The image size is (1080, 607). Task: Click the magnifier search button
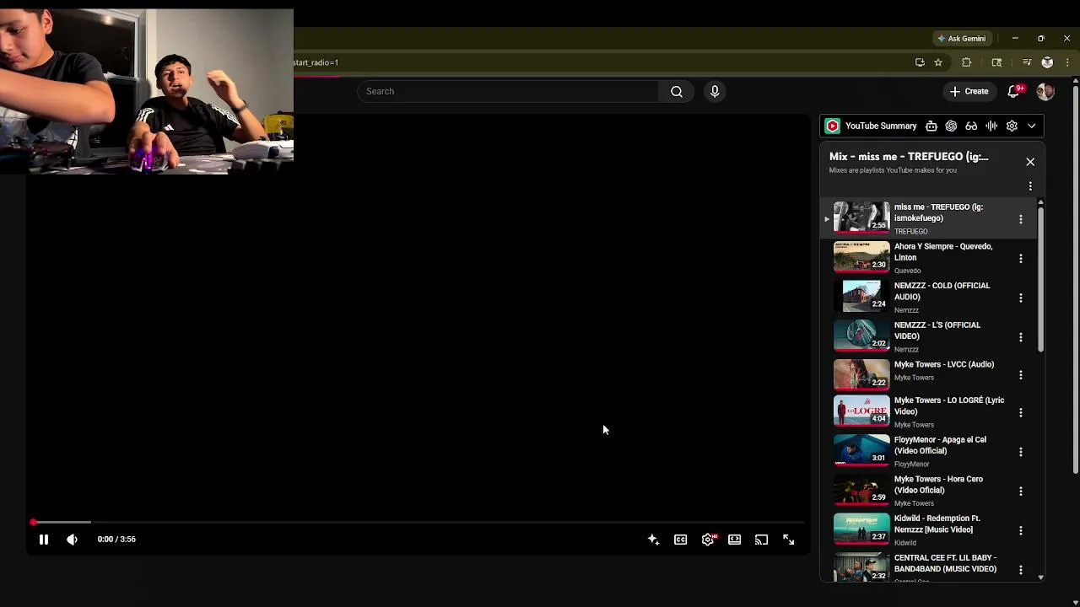[677, 91]
